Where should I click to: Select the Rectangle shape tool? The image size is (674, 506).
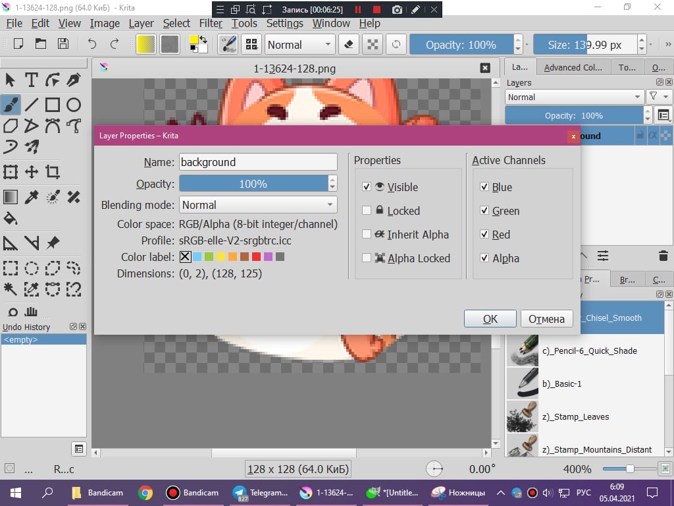(53, 104)
